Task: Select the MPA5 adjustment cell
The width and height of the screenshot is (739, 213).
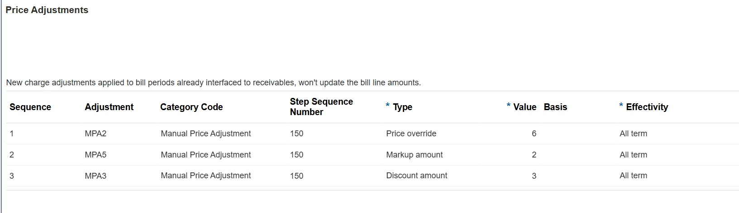Action: pyautogui.click(x=95, y=155)
